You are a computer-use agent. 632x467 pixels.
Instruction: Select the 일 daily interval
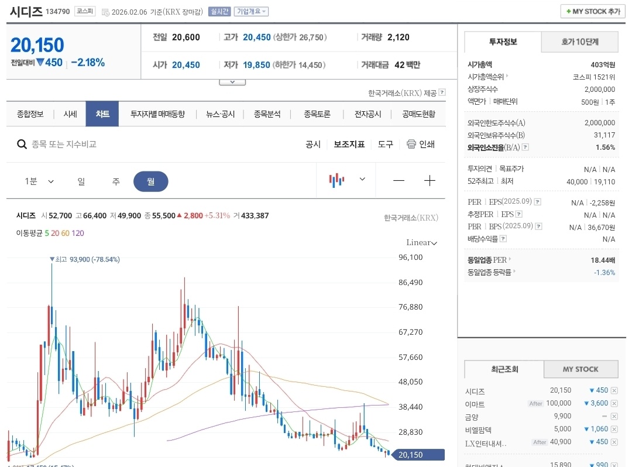pyautogui.click(x=81, y=181)
